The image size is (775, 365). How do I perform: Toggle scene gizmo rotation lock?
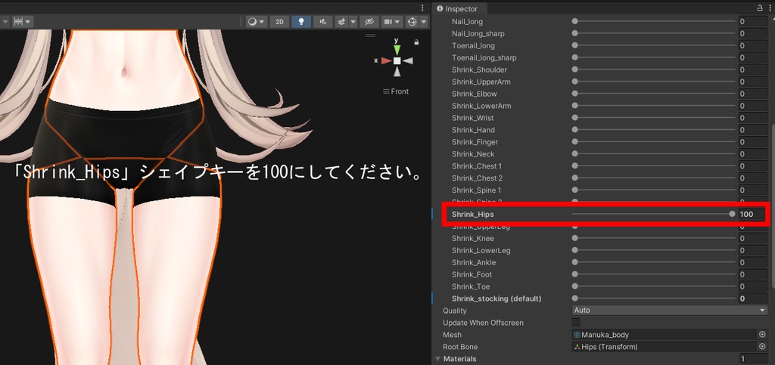[416, 42]
